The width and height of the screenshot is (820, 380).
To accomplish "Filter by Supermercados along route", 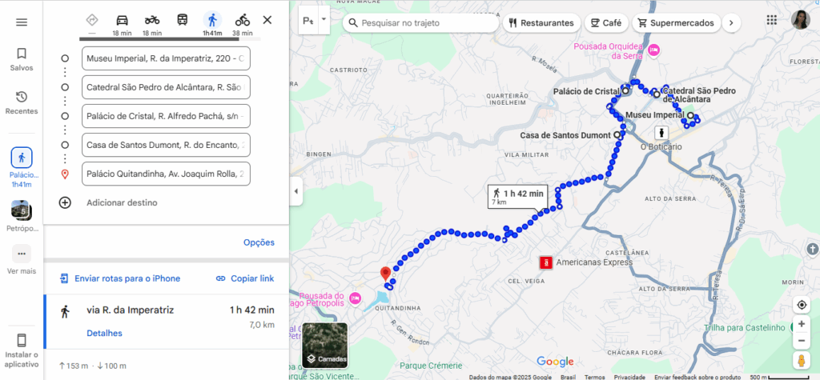I will point(676,23).
